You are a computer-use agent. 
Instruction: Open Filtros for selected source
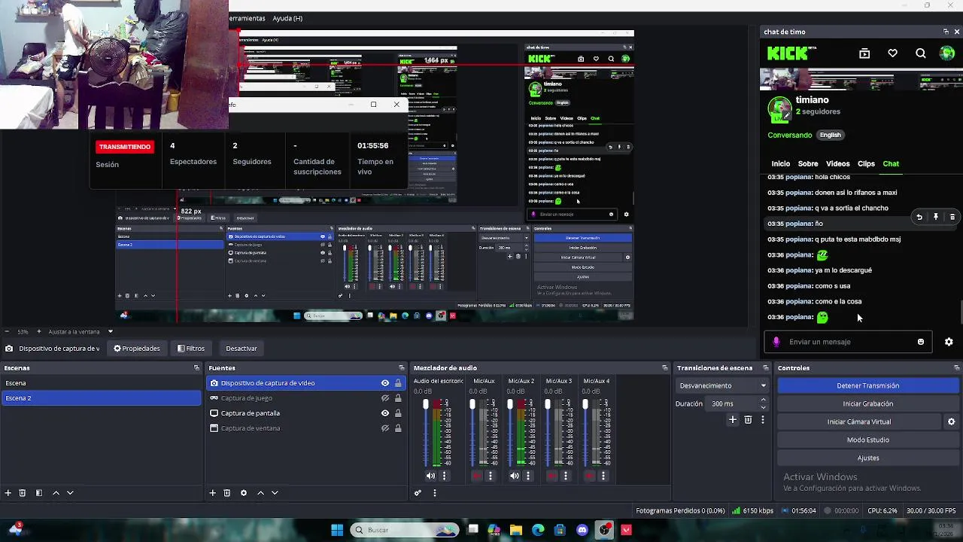coord(191,349)
